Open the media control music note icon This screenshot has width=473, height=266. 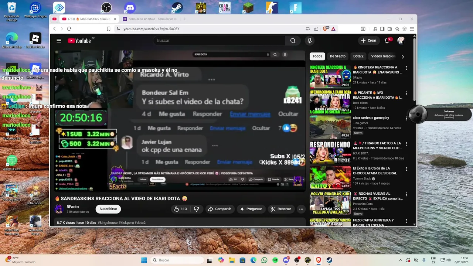point(375,29)
